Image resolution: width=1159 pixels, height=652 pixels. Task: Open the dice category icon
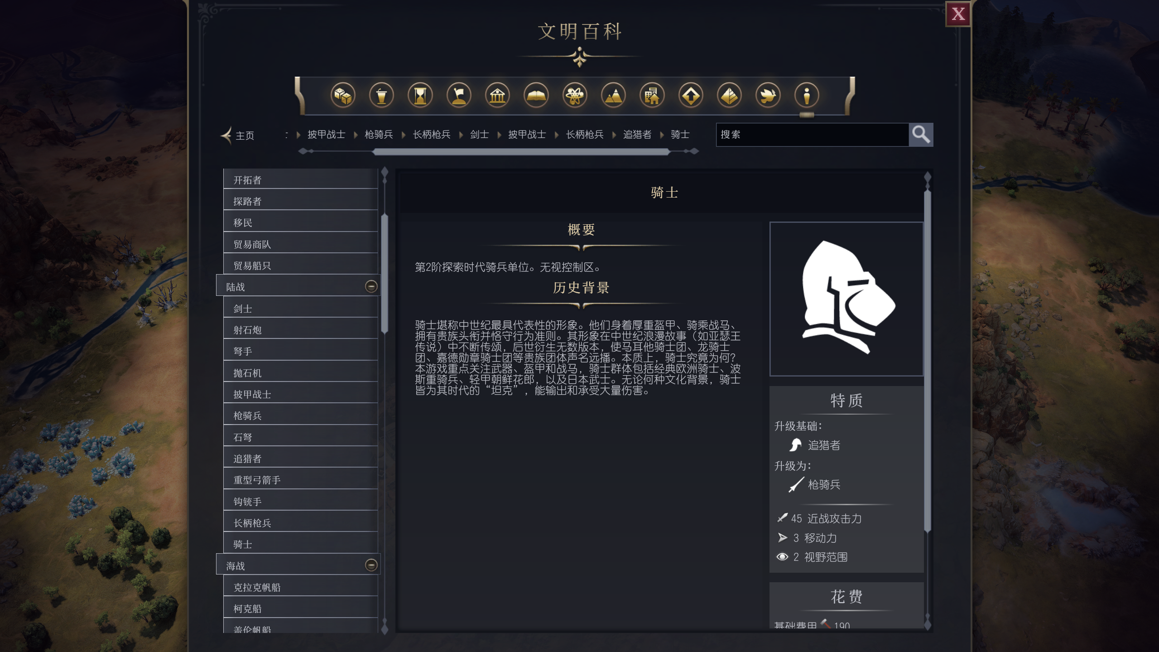(x=342, y=96)
